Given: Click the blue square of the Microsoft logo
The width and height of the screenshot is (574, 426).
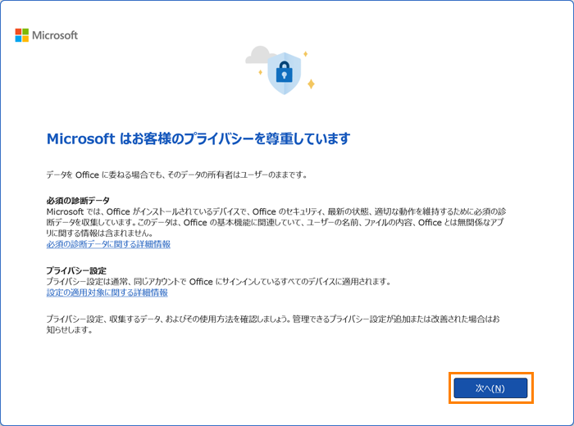Looking at the screenshot, I should pos(19,39).
